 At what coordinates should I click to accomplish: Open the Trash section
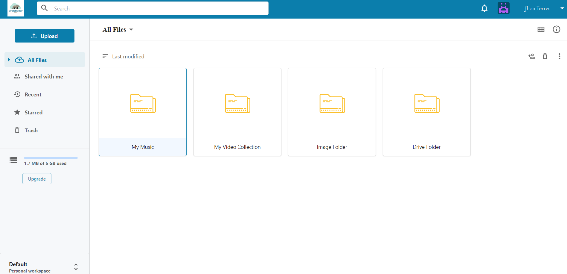point(31,131)
